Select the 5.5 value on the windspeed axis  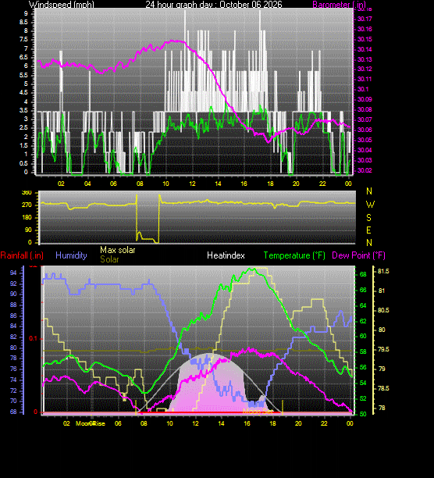click(x=23, y=75)
